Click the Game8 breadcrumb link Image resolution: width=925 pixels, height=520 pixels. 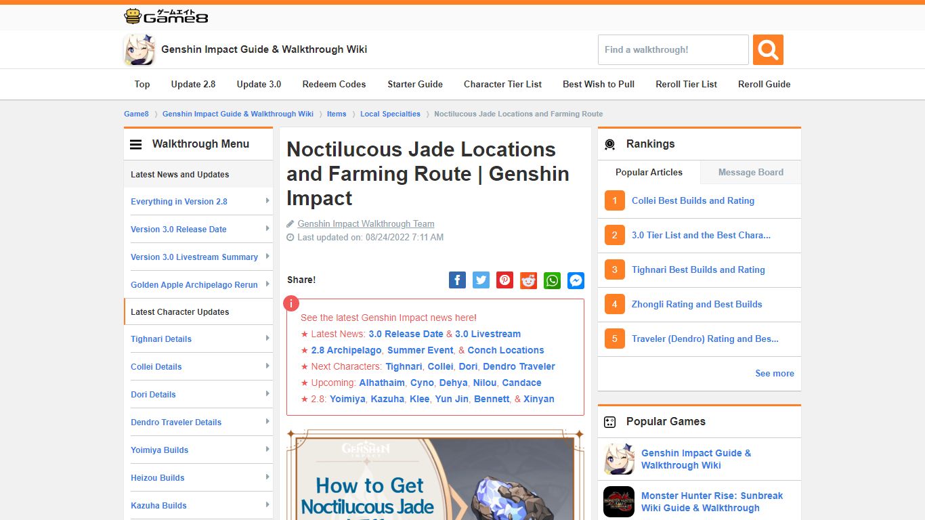coord(136,114)
